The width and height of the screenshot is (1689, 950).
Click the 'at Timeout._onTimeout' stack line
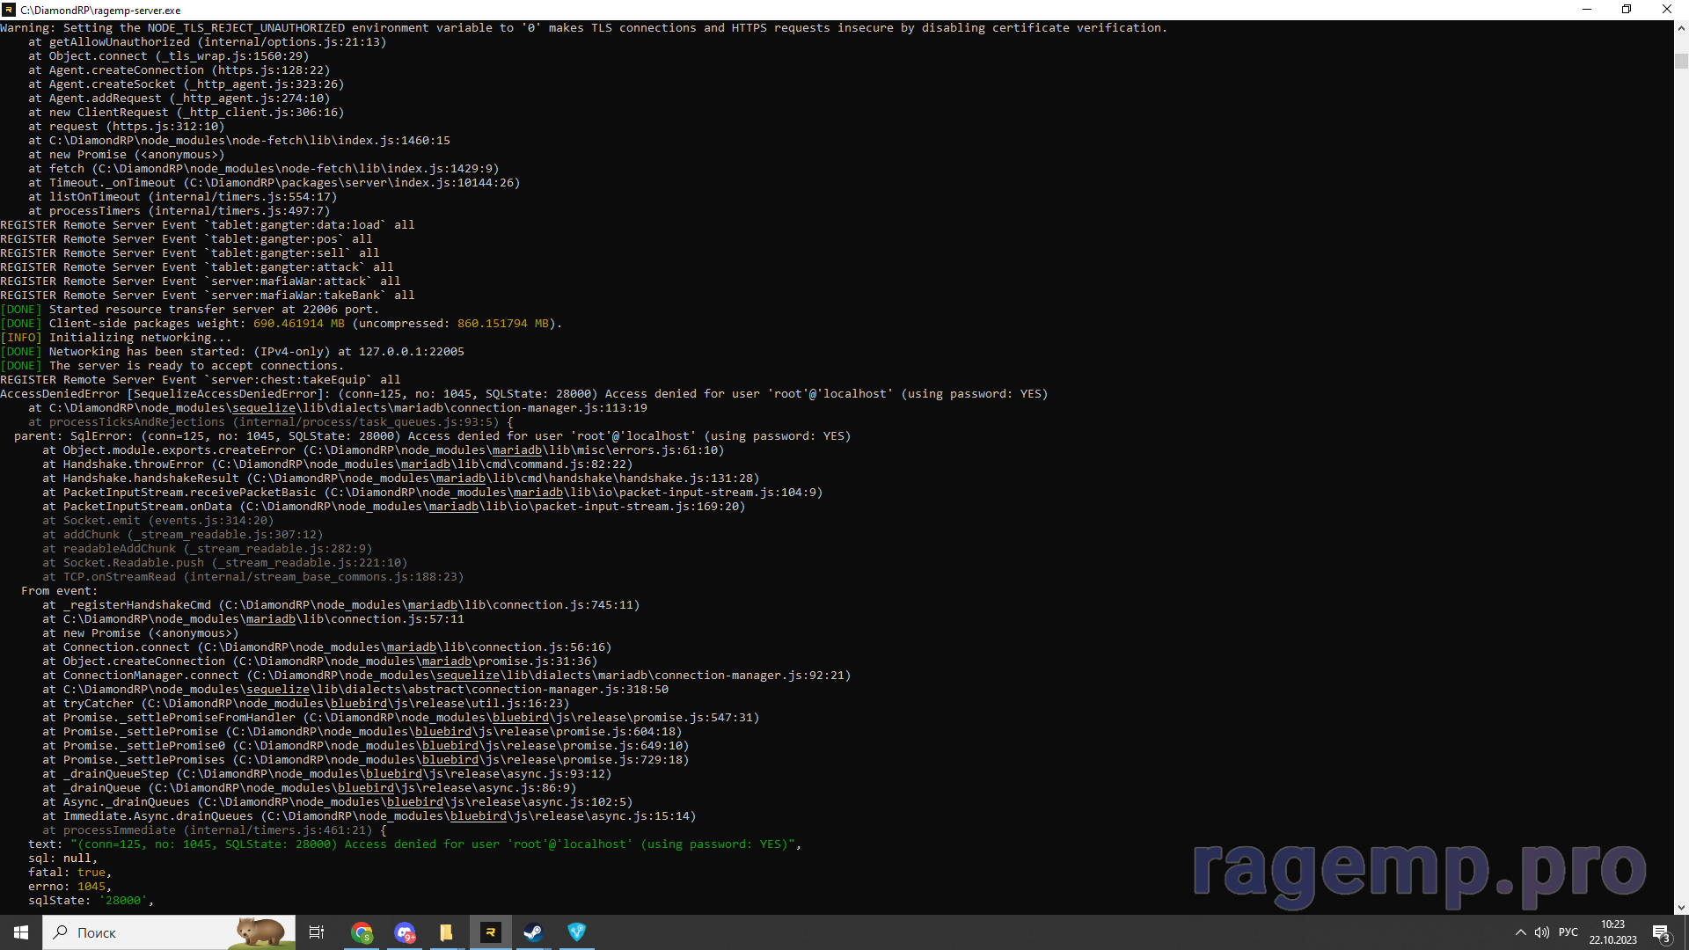274,183
